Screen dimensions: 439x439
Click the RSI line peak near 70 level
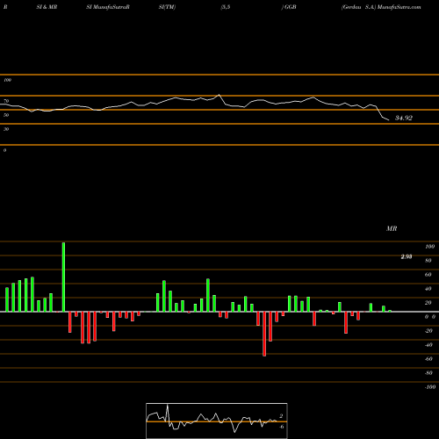tap(219, 95)
